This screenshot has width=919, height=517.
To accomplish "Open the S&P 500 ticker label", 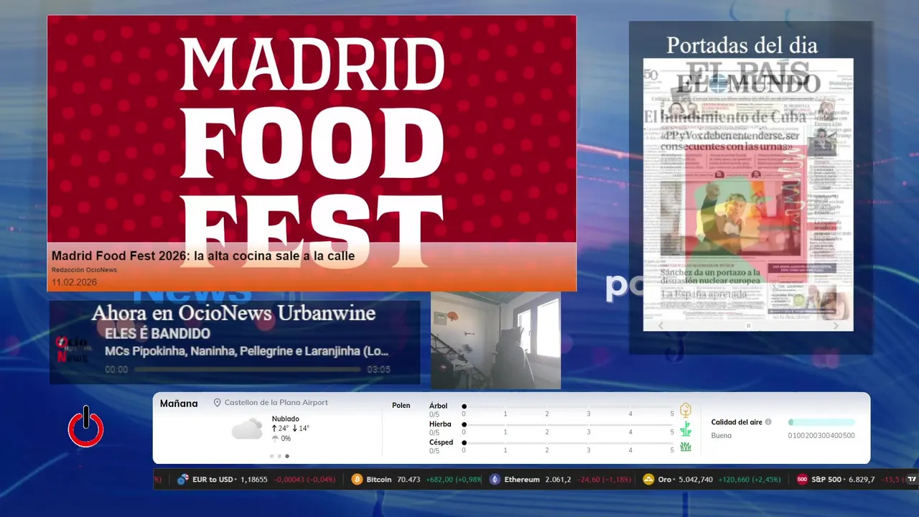I will point(826,480).
